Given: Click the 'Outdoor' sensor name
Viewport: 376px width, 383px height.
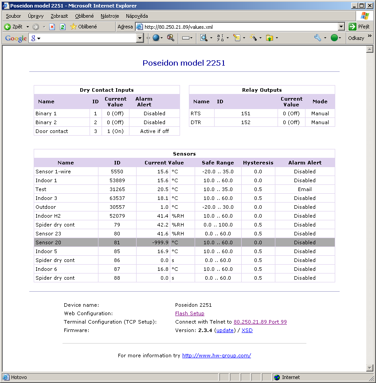Looking at the screenshot, I should pos(46,207).
